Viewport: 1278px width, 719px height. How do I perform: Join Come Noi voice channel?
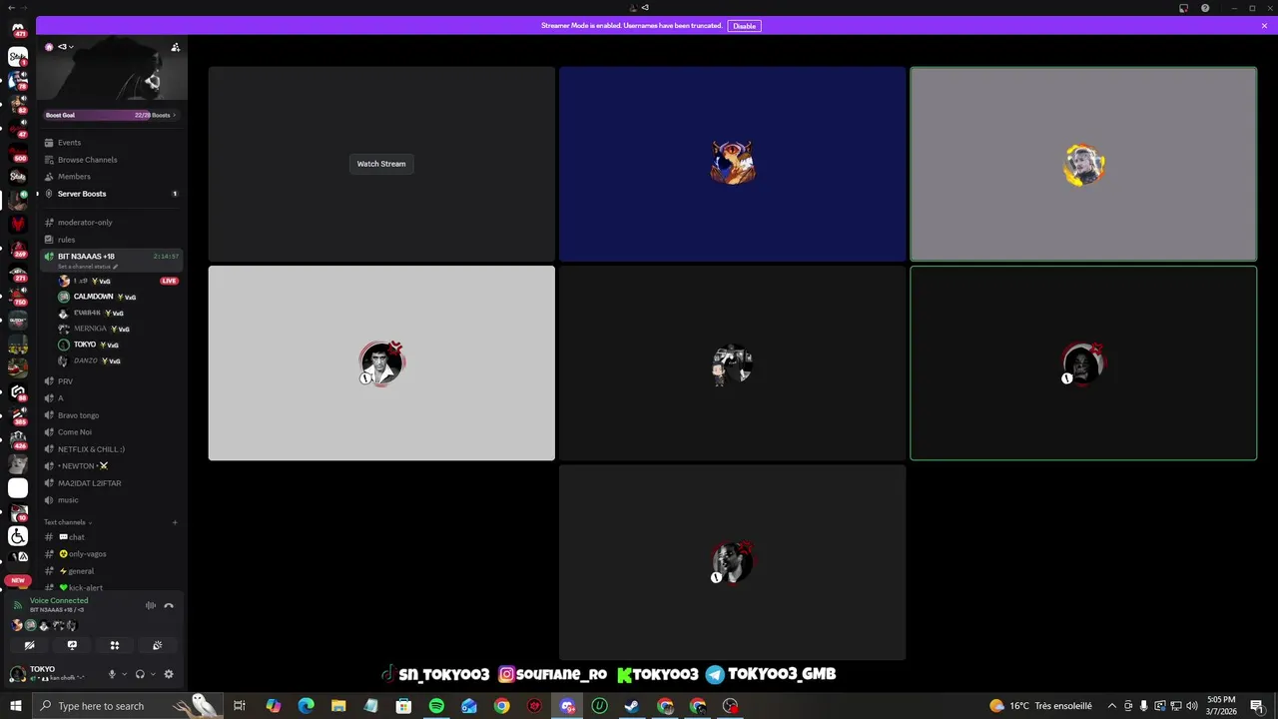[111, 432]
